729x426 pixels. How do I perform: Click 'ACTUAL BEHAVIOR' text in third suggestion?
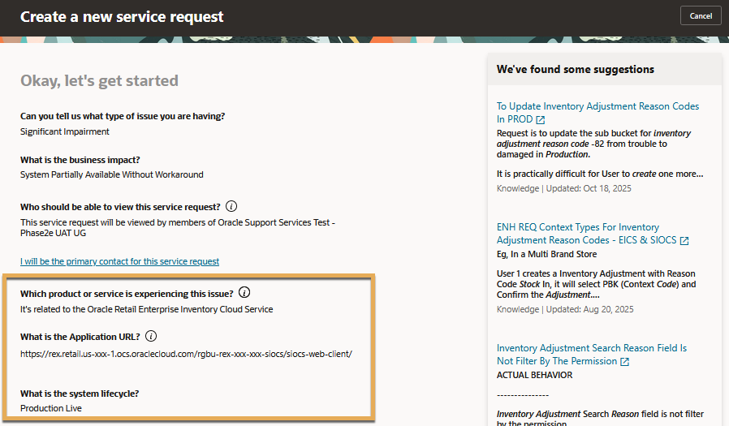[x=535, y=375]
